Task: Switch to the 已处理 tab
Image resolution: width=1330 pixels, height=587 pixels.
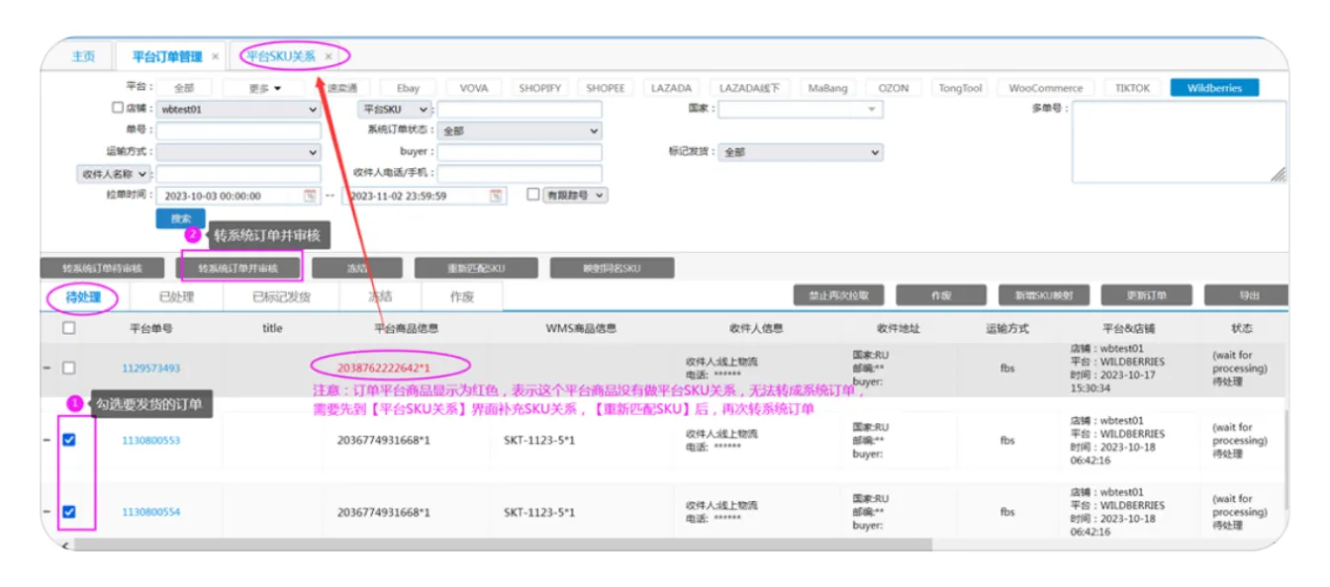Action: point(176,296)
